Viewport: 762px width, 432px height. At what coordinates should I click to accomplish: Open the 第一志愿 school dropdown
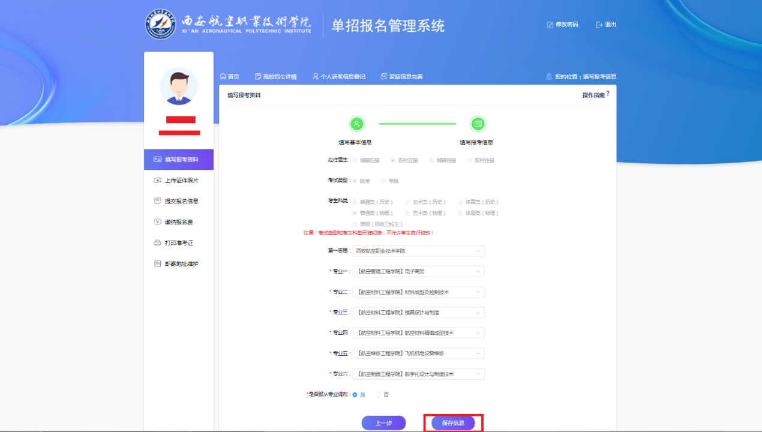click(x=418, y=251)
